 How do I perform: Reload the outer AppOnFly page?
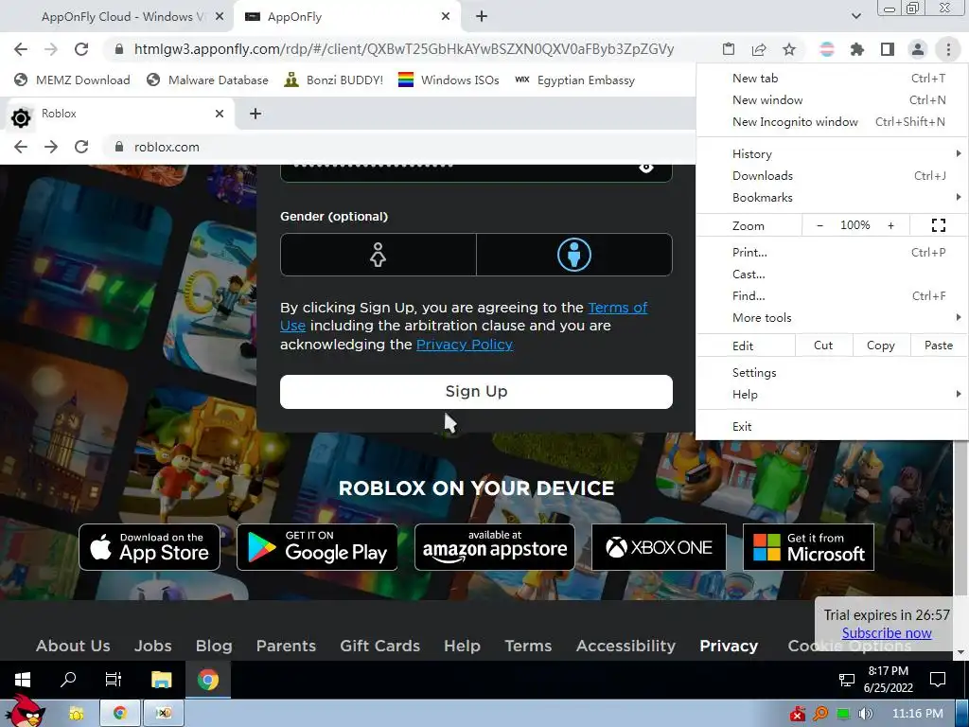click(81, 49)
